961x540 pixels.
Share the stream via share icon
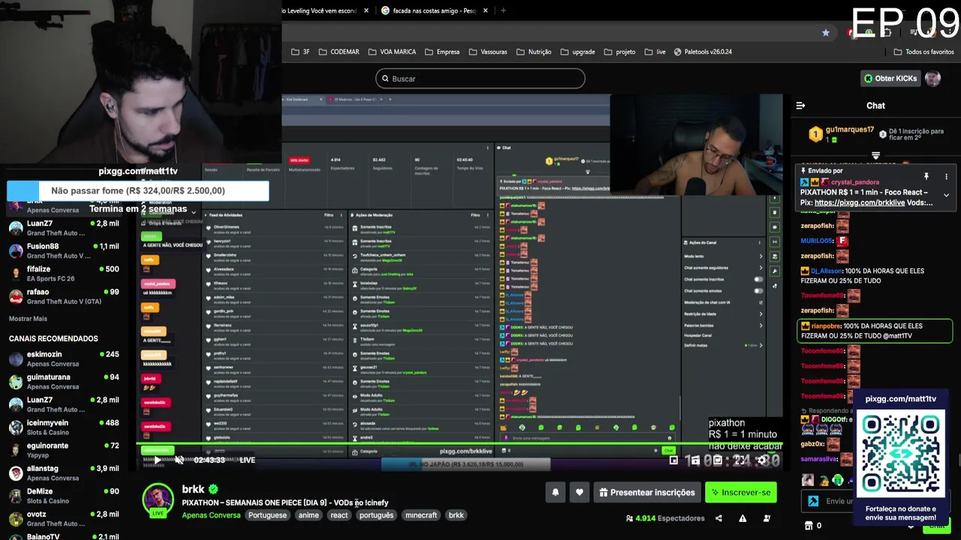click(718, 518)
